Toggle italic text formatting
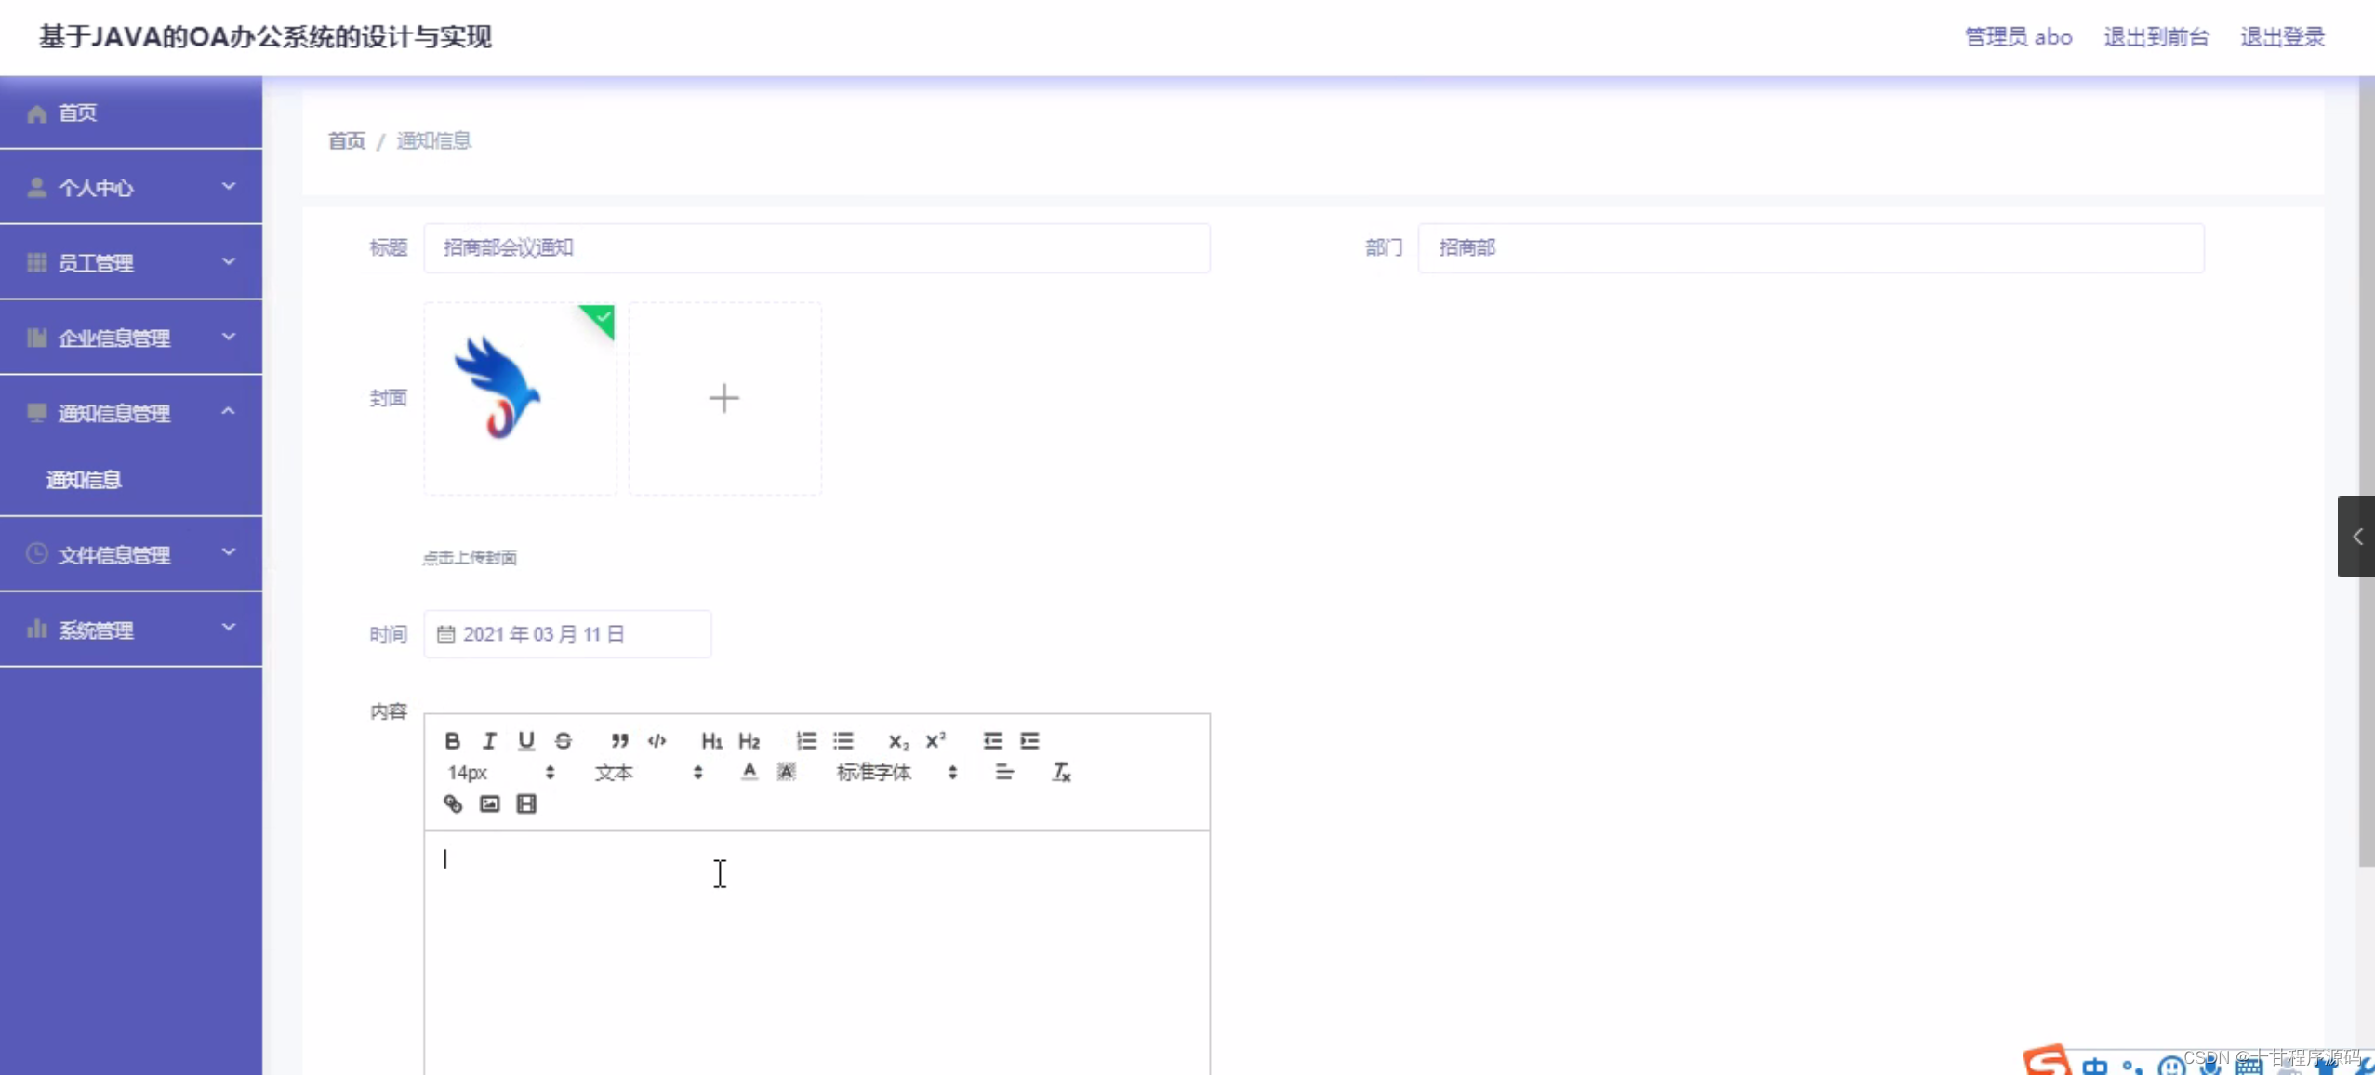Screen dimensions: 2375x1075 tap(489, 740)
